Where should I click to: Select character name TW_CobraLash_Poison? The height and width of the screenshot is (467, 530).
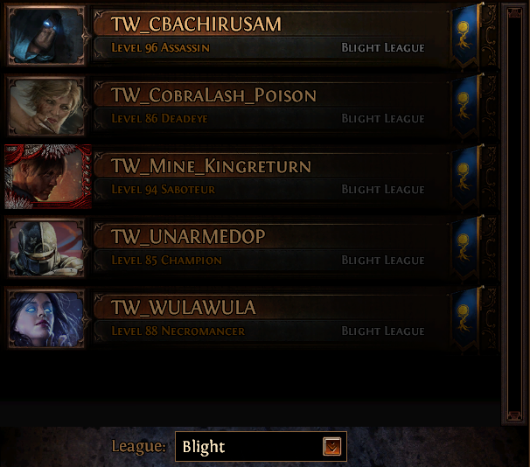coord(213,95)
